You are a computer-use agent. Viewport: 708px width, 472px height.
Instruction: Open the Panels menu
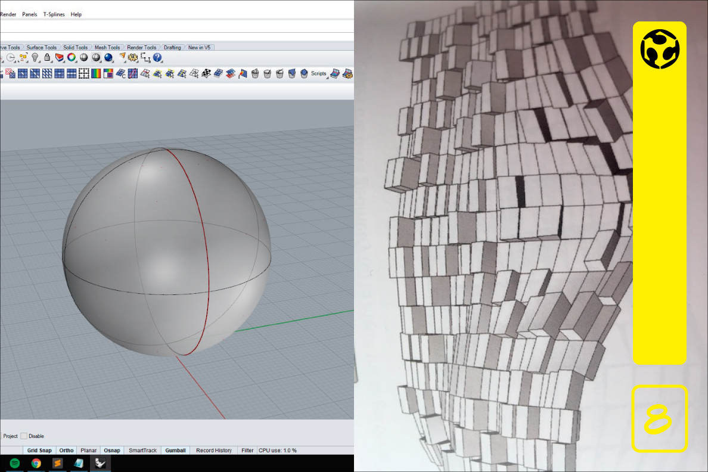tap(29, 14)
